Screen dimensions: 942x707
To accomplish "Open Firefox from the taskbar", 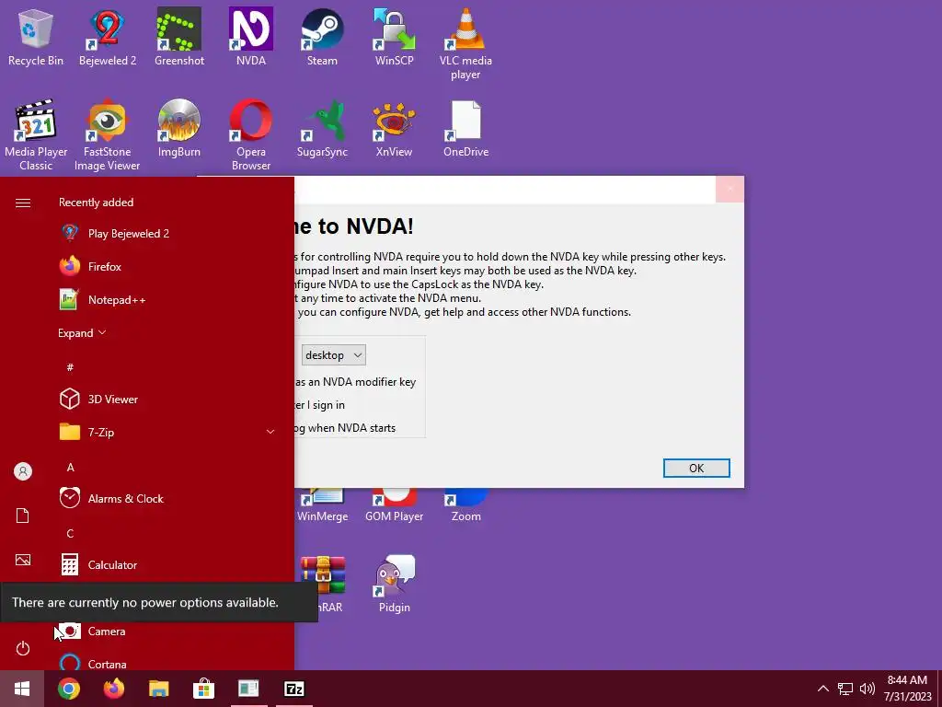I will [113, 689].
